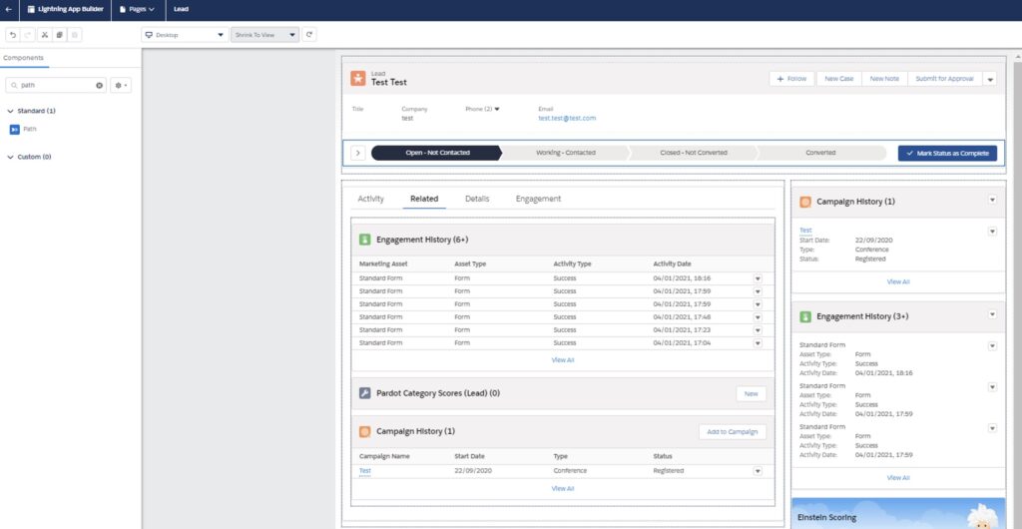Viewport: 1022px width, 529px height.
Task: Click Engagement History icon in Related tab
Action: 365,240
